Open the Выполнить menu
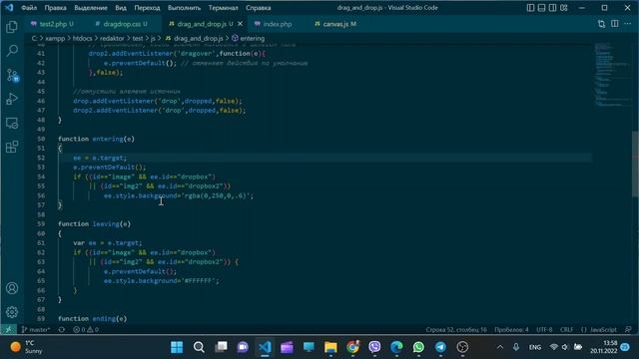 point(184,8)
